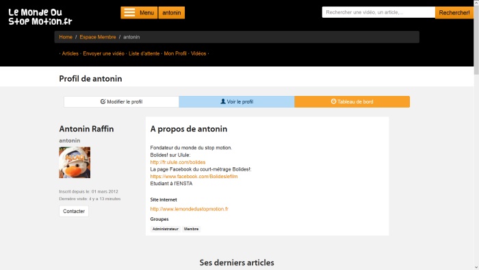The image size is (479, 270).
Task: Open the lemondedustopmotion.fr website link
Action: [189, 209]
